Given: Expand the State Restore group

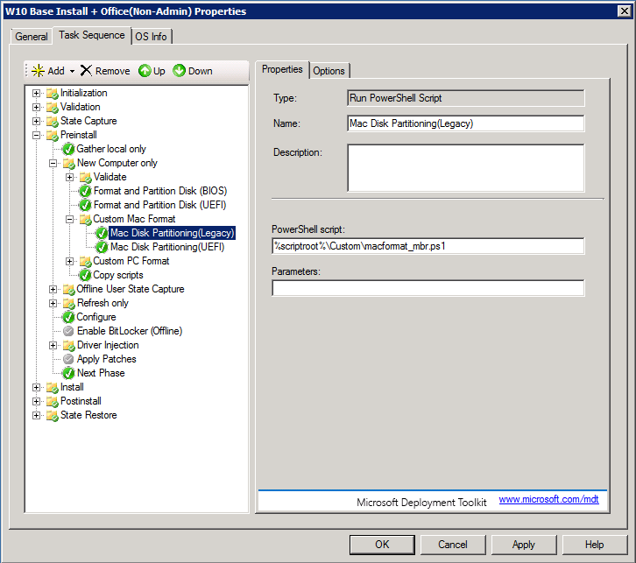Looking at the screenshot, I should [36, 415].
